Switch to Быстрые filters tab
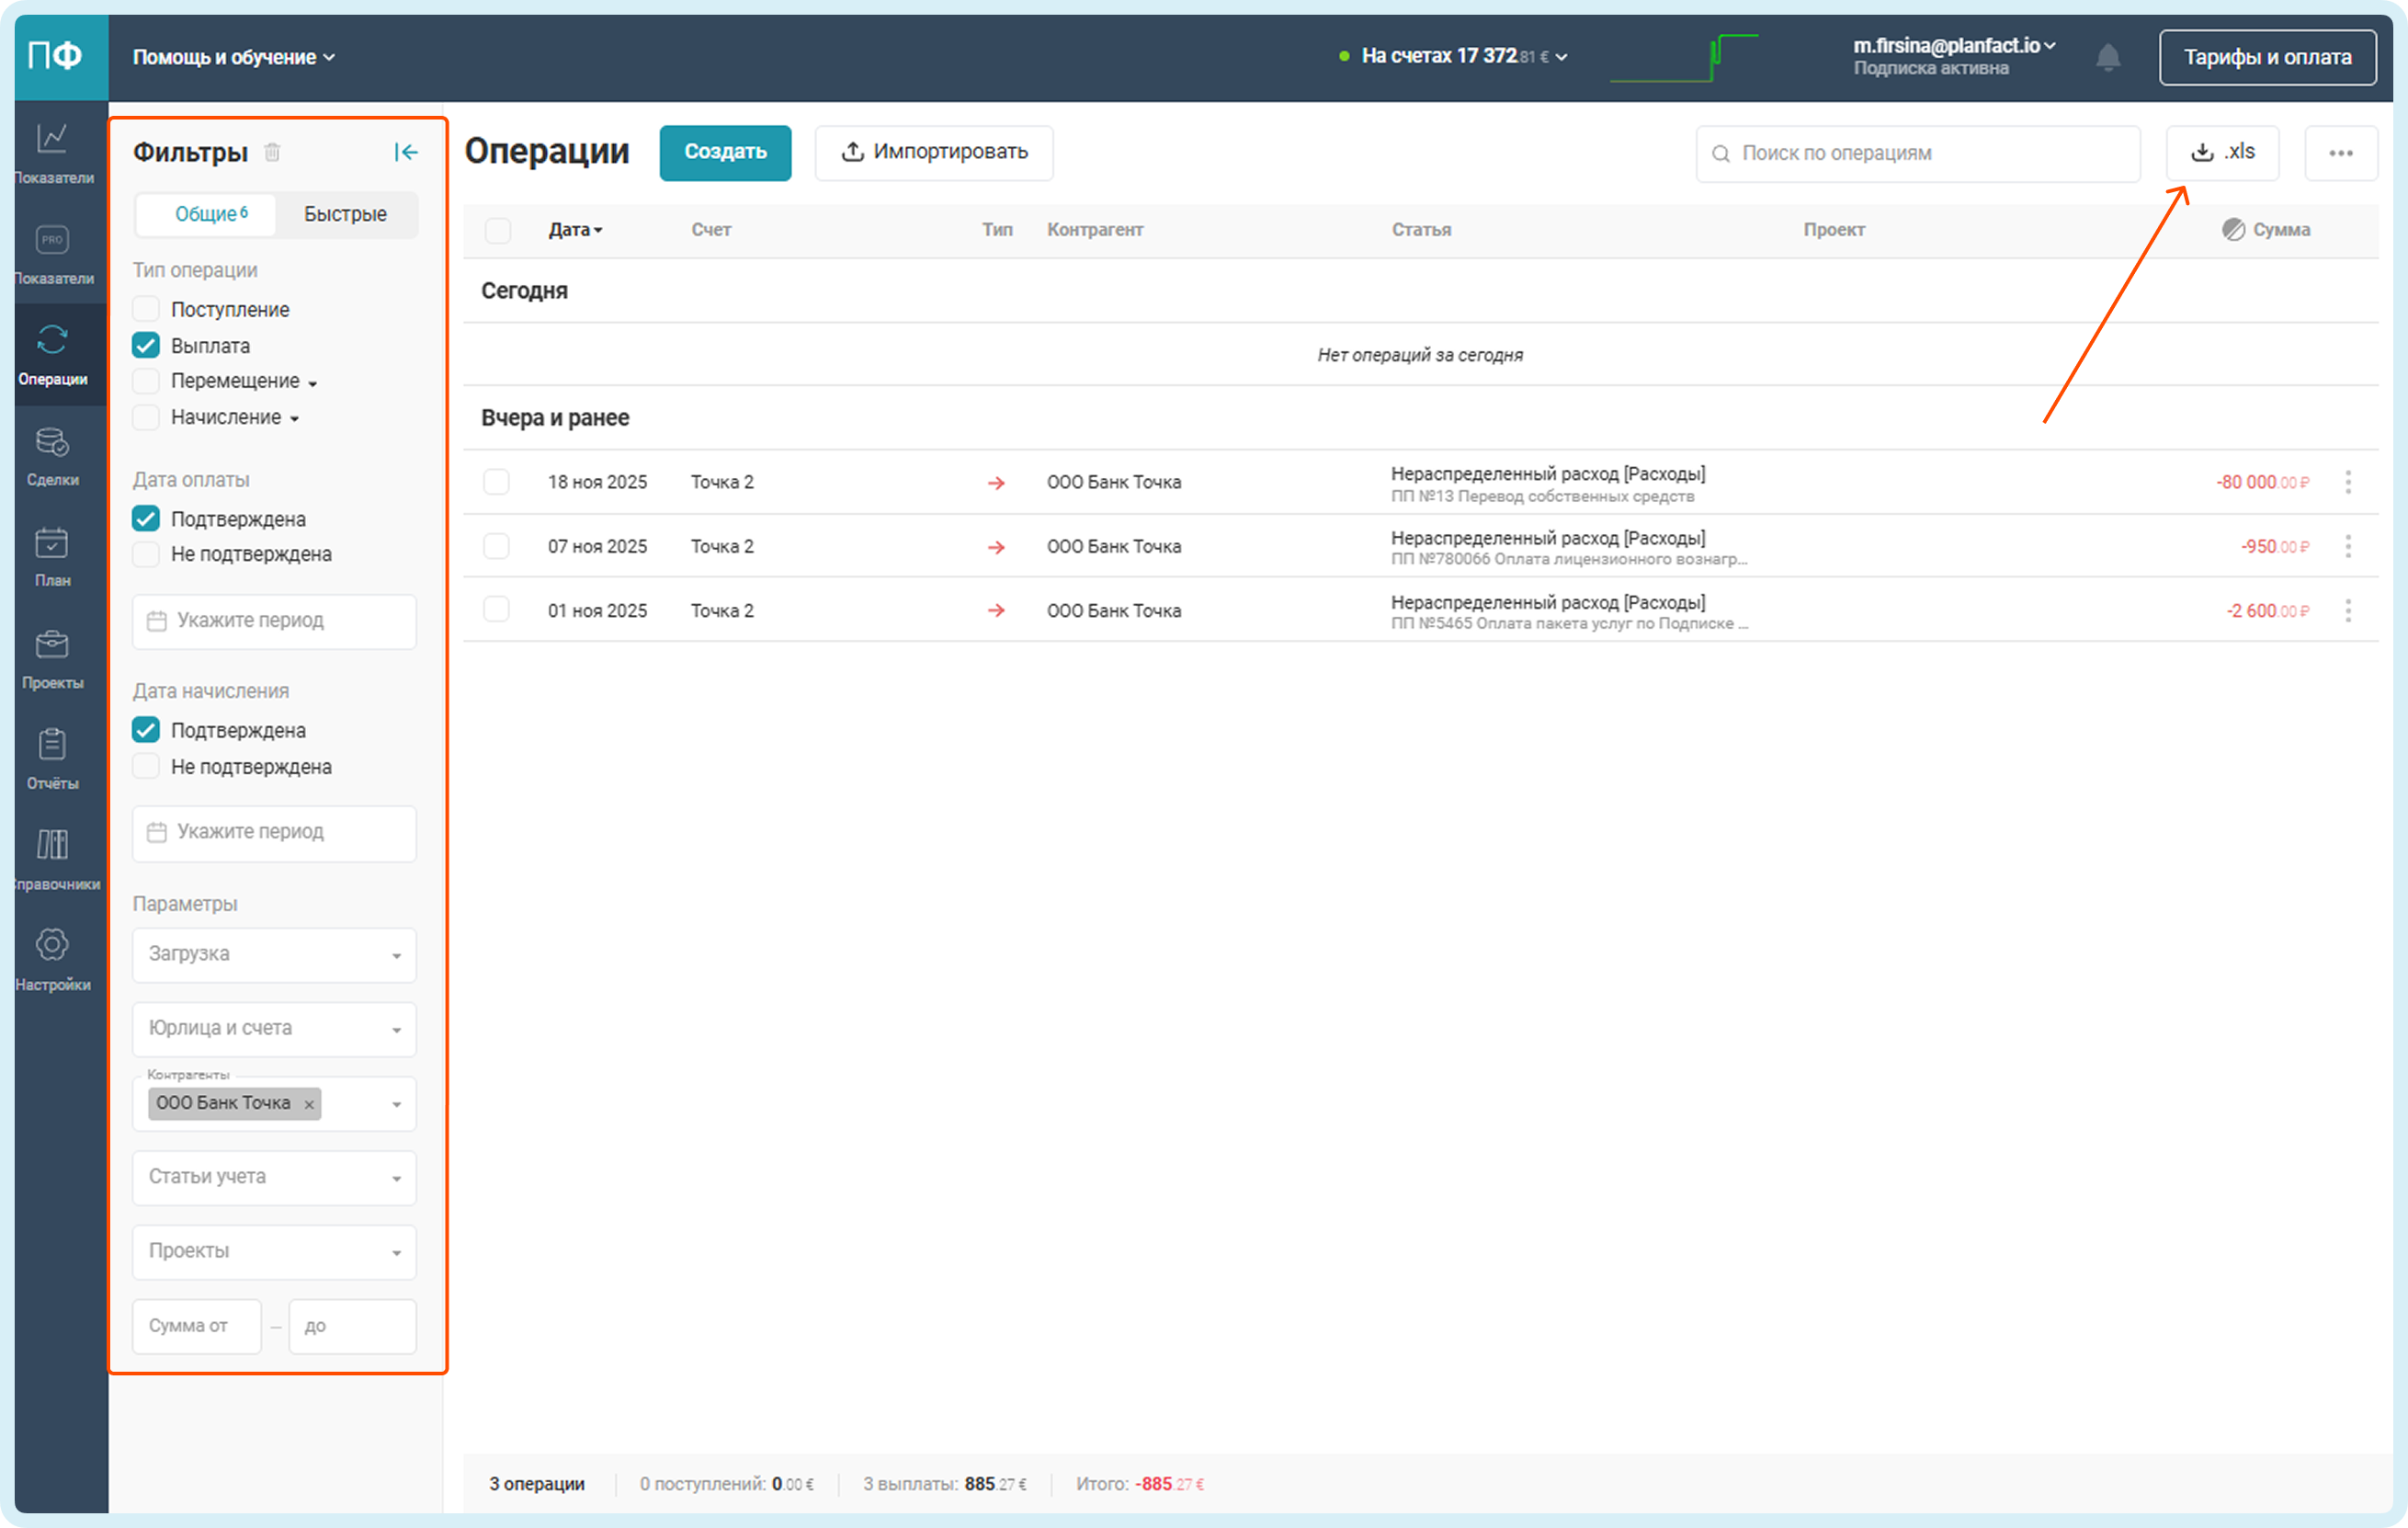This screenshot has height=1528, width=2408. point(345,214)
